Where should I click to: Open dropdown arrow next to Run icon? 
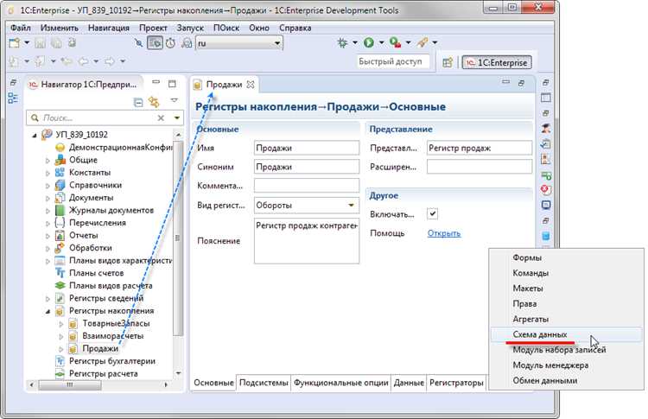click(x=381, y=42)
